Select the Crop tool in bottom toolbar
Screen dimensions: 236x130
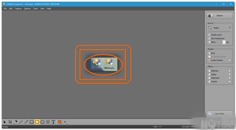[x=10, y=122]
